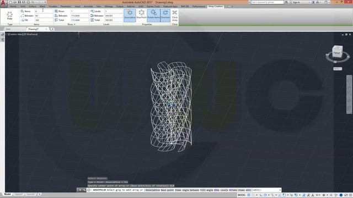Click the Levels Total distance field
353x198 pixels.
114,20
